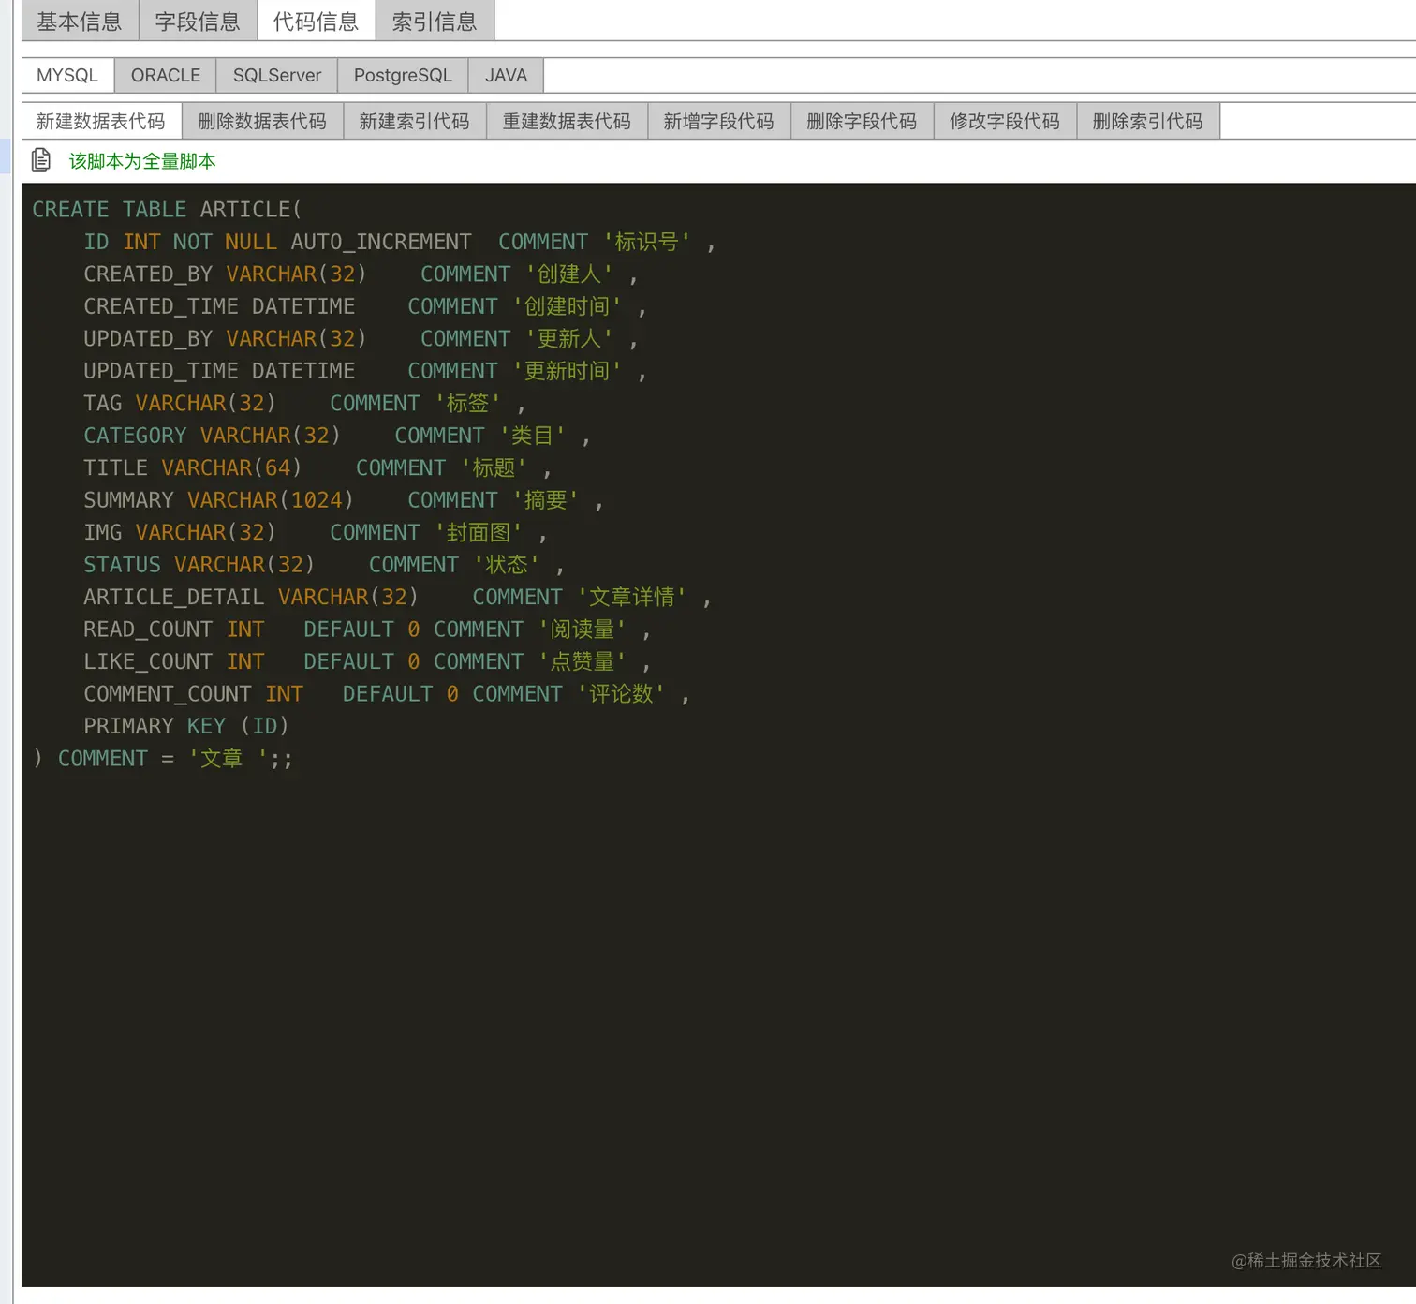Select the MYSQL database tab
Viewport: 1416px width, 1304px height.
coord(67,75)
